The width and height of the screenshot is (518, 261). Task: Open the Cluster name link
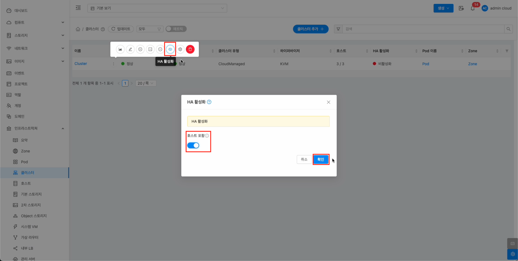(81, 64)
